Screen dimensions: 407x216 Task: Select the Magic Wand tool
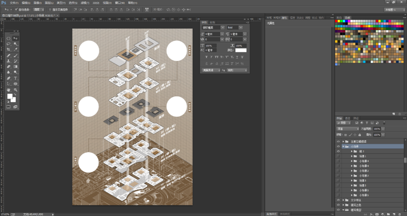tap(15, 44)
